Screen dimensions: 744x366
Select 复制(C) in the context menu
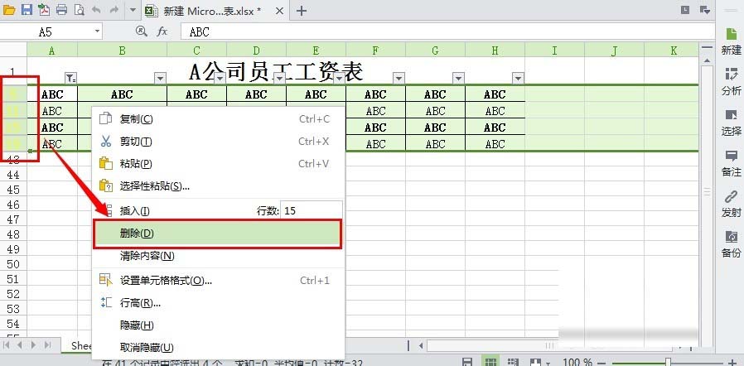pyautogui.click(x=136, y=119)
